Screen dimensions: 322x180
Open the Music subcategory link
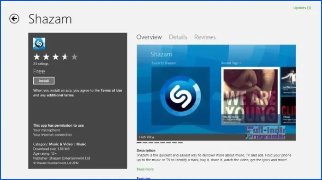81,144
